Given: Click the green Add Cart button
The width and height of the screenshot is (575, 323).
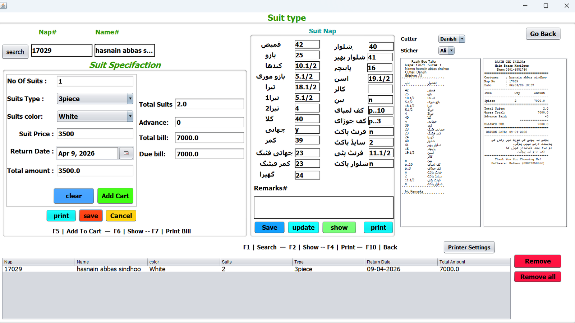Looking at the screenshot, I should 115,196.
